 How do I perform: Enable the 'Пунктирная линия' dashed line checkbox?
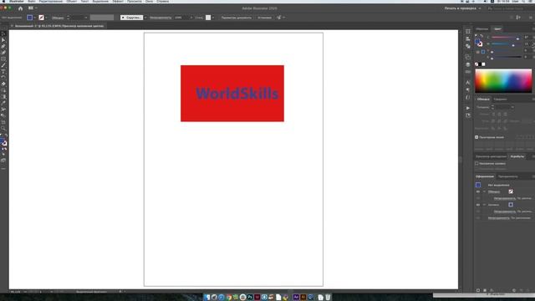[476, 137]
